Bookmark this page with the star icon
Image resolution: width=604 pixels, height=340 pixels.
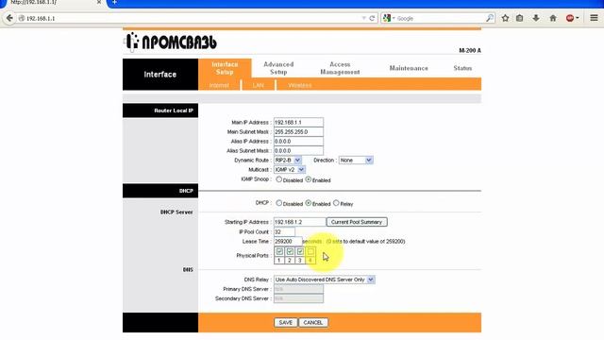point(505,18)
